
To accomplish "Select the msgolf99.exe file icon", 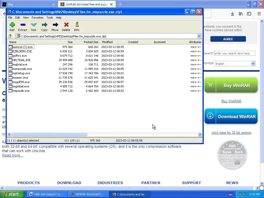I will coord(10,82).
